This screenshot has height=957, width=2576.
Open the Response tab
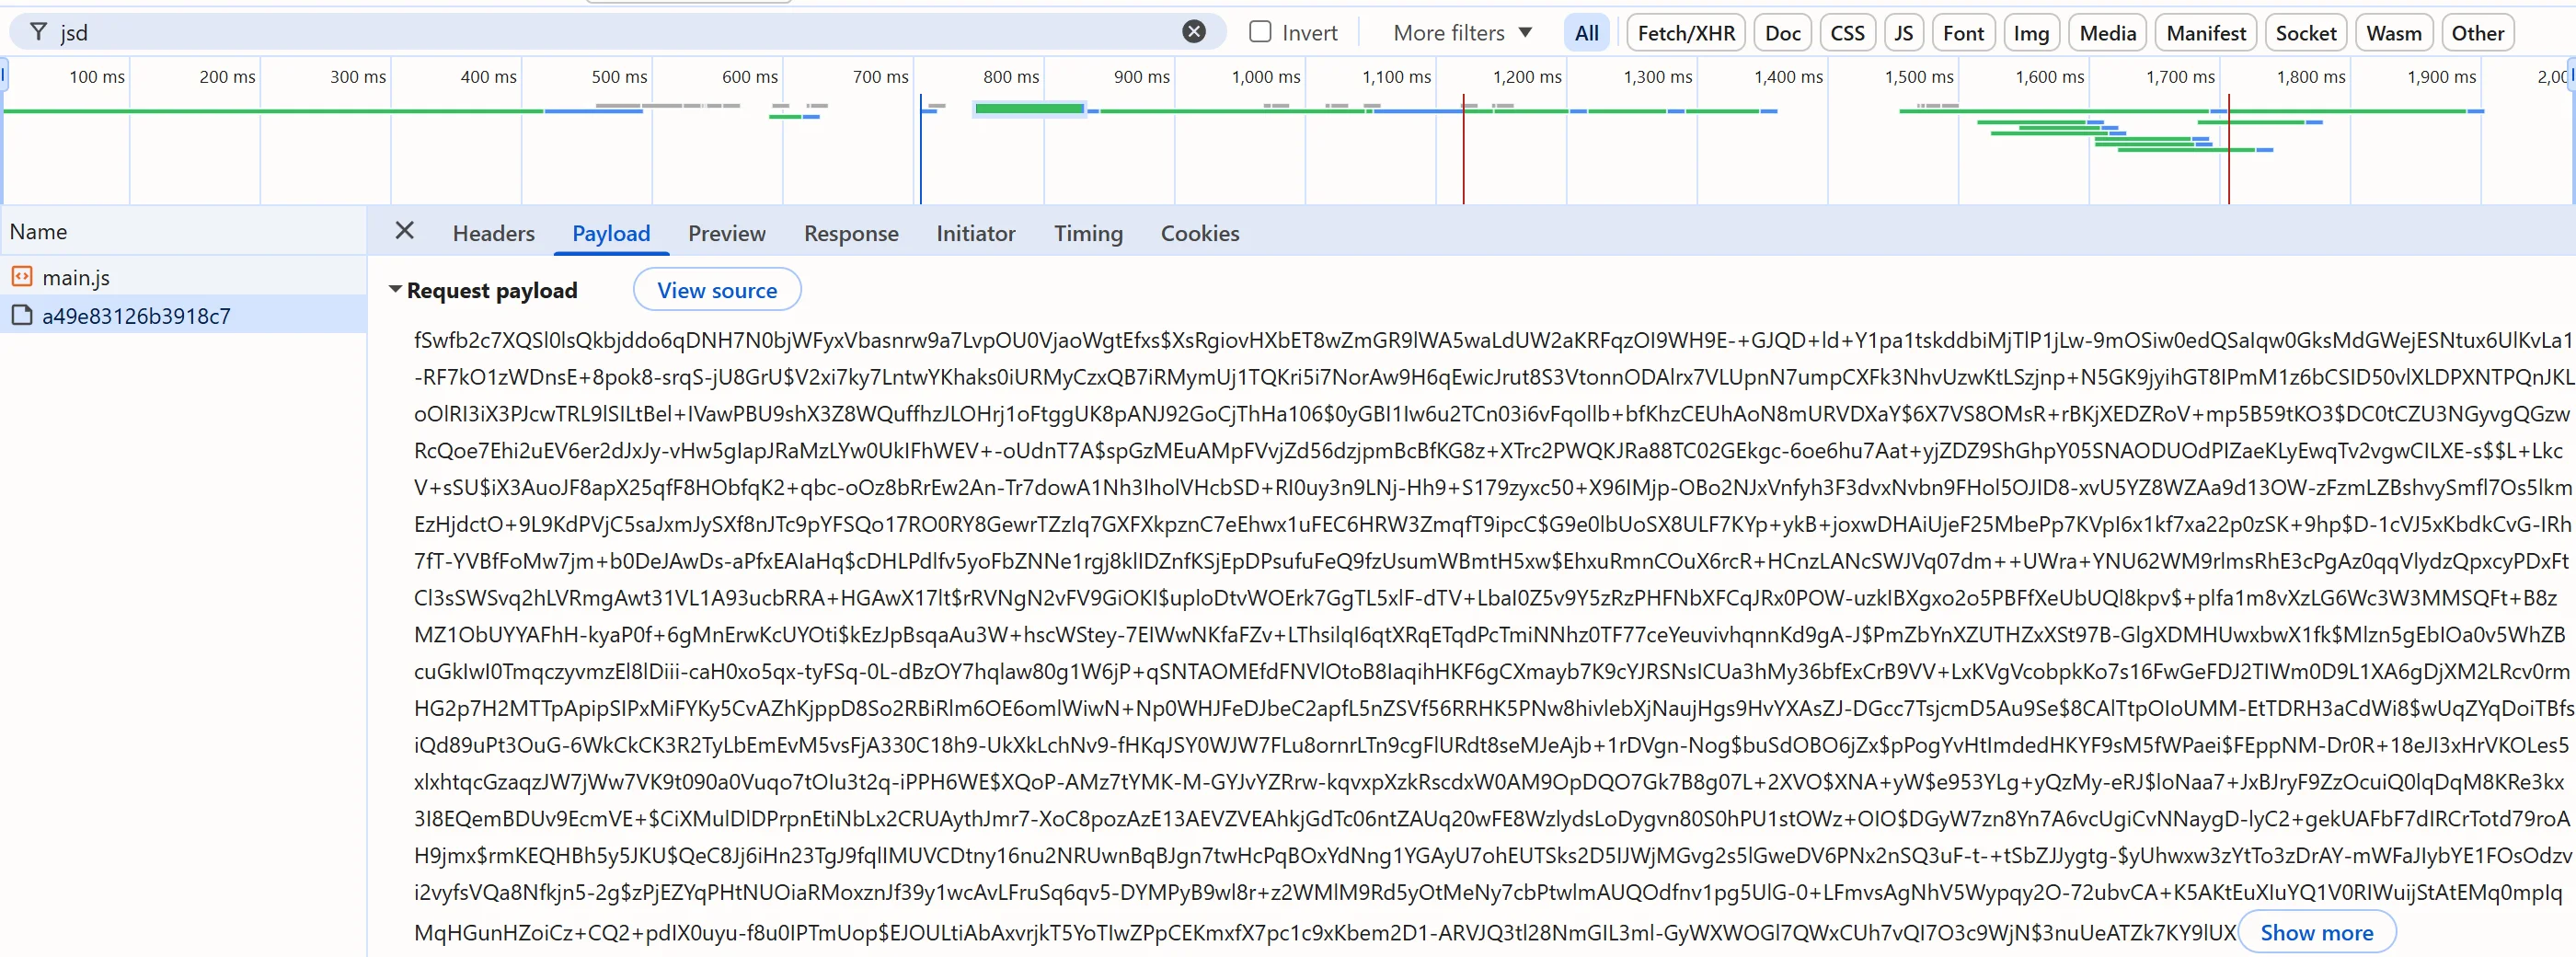click(851, 233)
